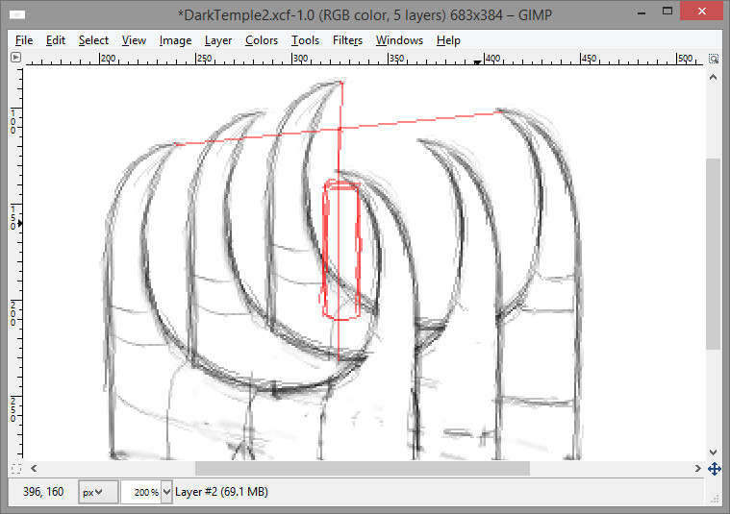Minimize the GIMP window
The image size is (730, 514).
[x=642, y=13]
